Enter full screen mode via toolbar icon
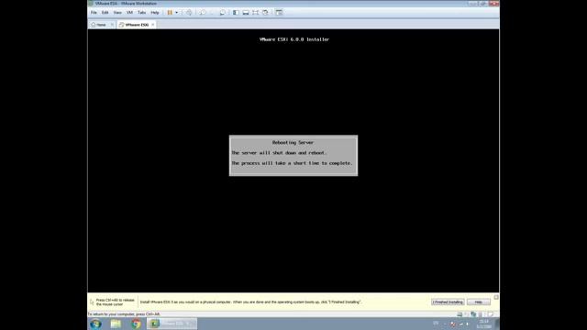This screenshot has width=587, height=330. coord(255,12)
